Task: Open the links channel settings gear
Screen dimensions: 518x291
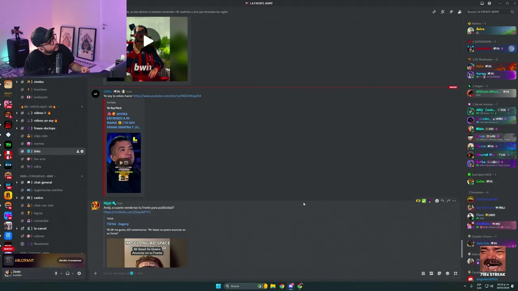Action: tap(82, 151)
